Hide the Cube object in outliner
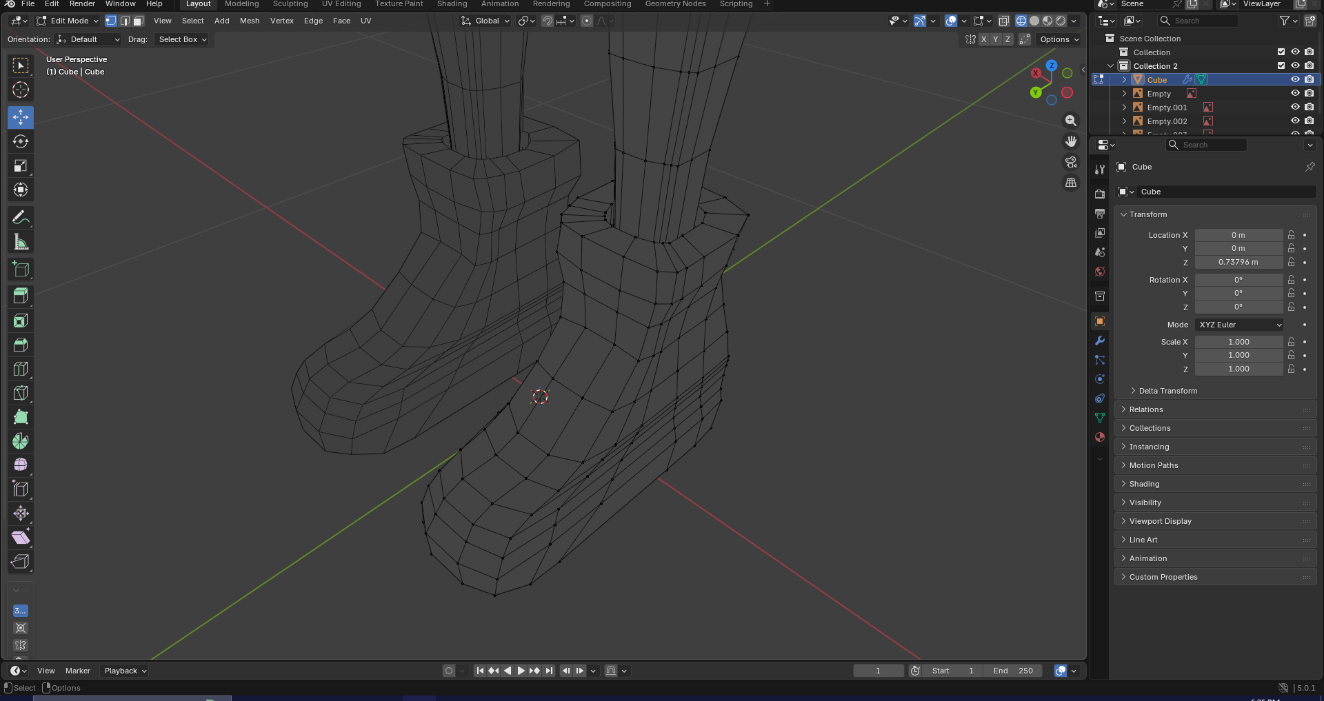The height and width of the screenshot is (701, 1324). pyautogui.click(x=1295, y=80)
